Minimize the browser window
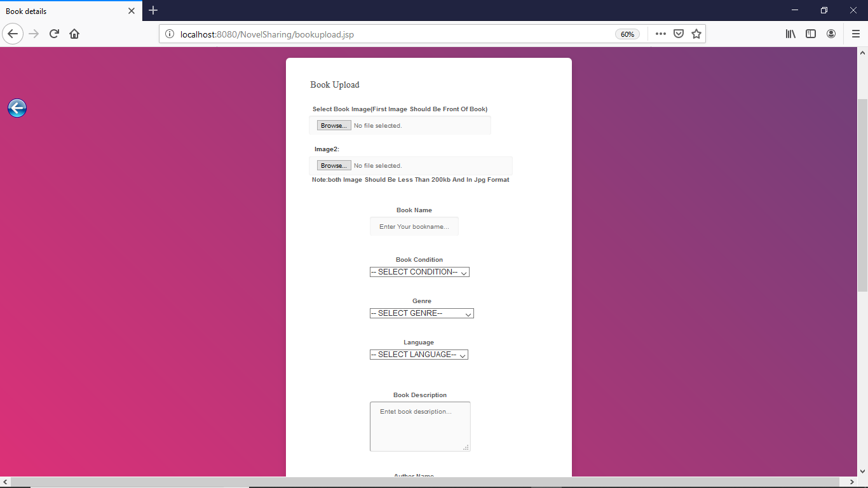Screen dimensions: 868x488 795,10
